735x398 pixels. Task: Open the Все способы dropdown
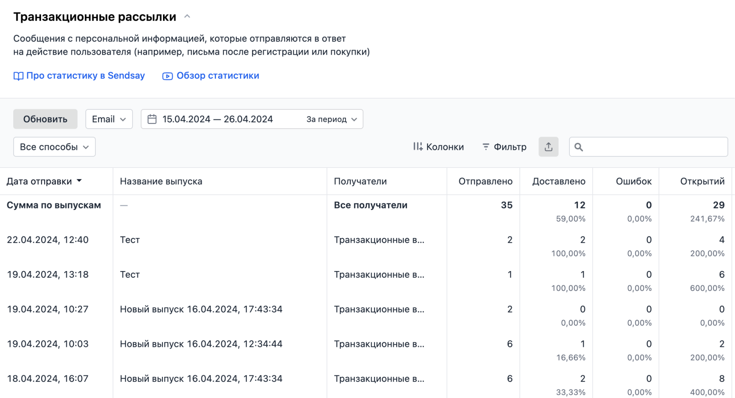[54, 147]
